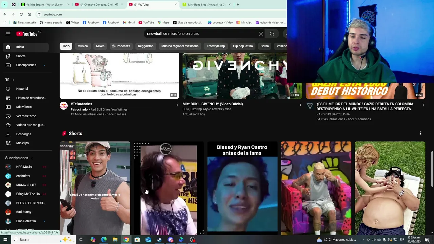The width and height of the screenshot is (434, 244).
Task: Open taskbar weather widget 12°C
Action: (x=336, y=240)
